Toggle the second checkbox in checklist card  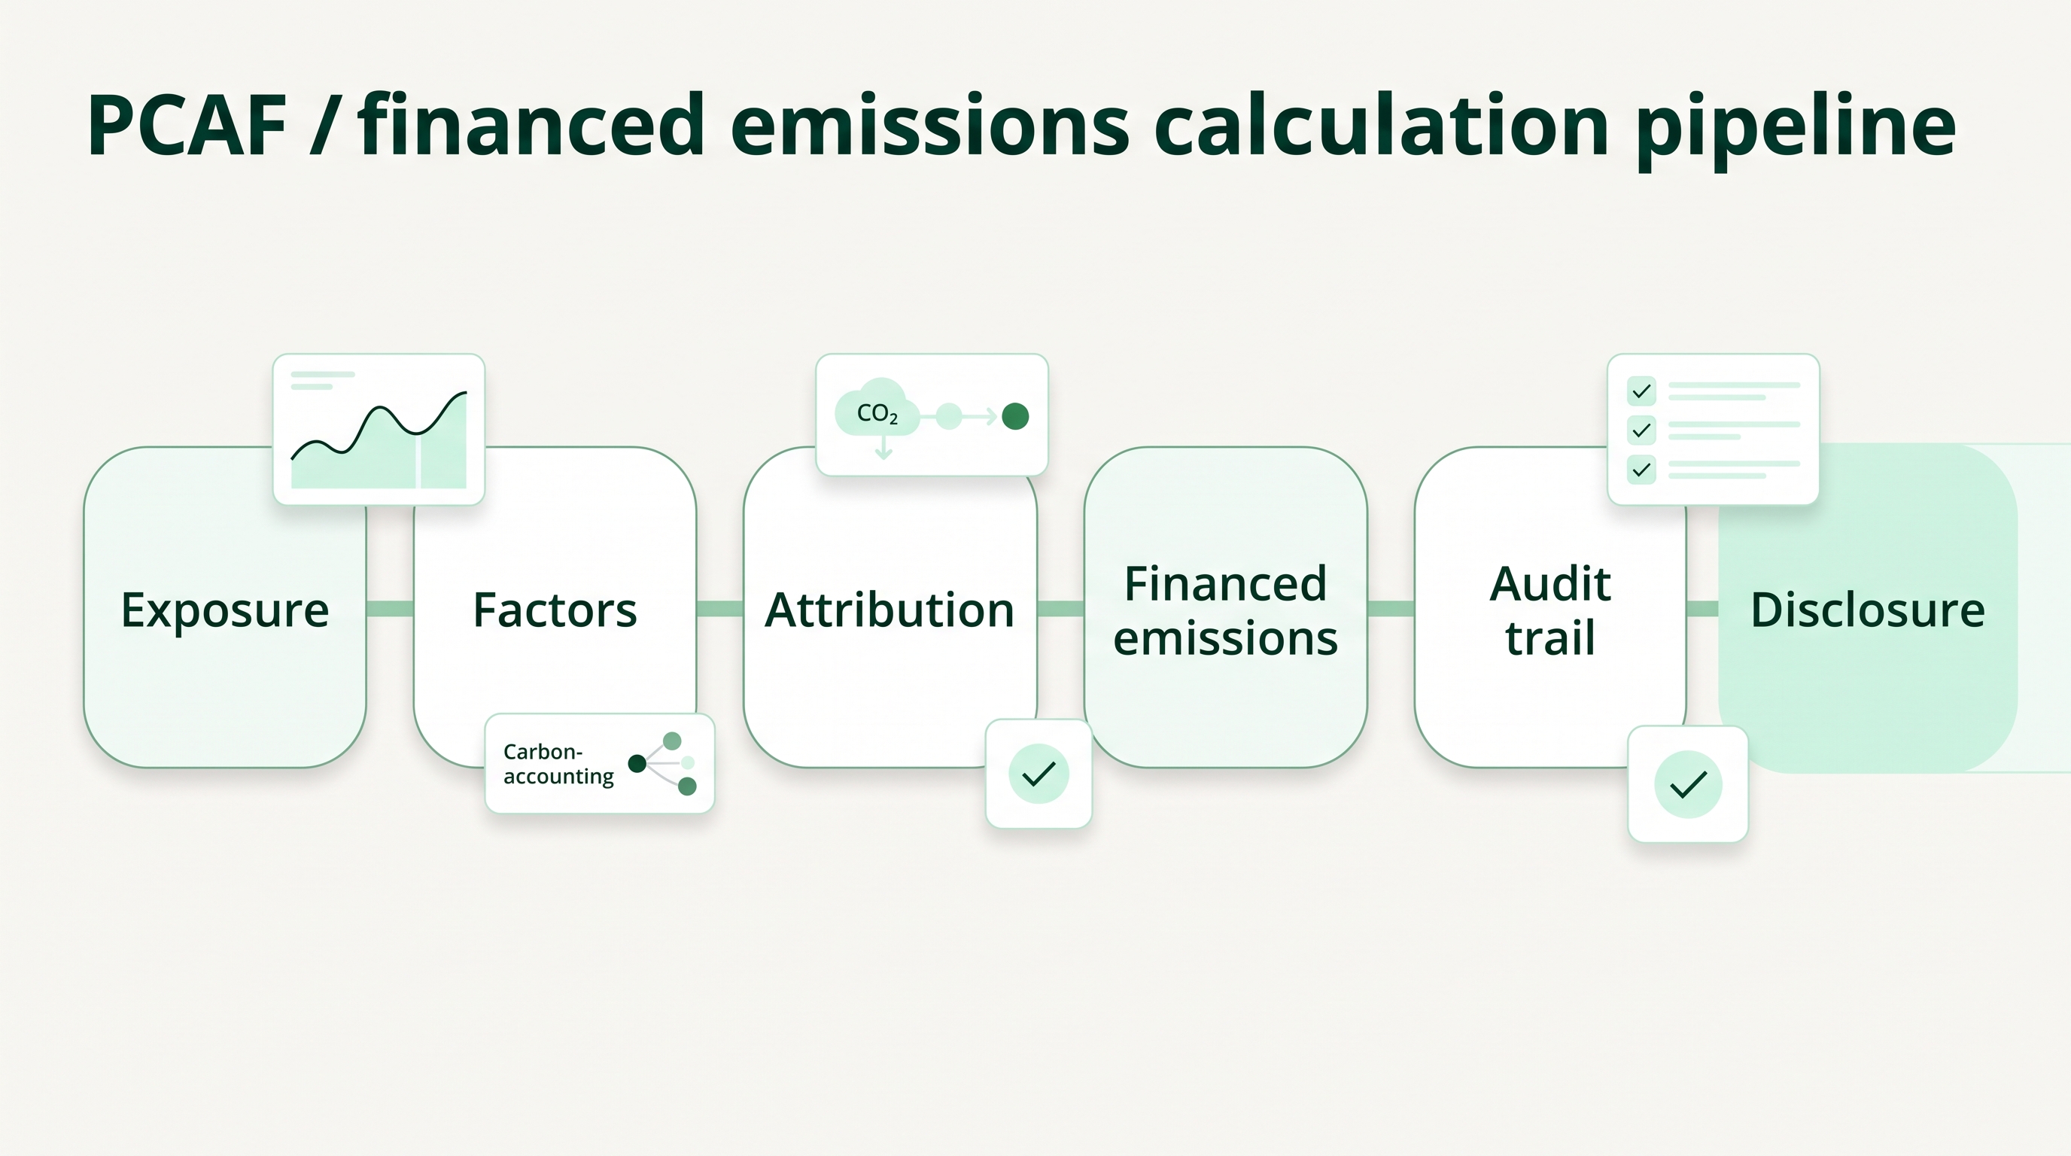(1642, 430)
